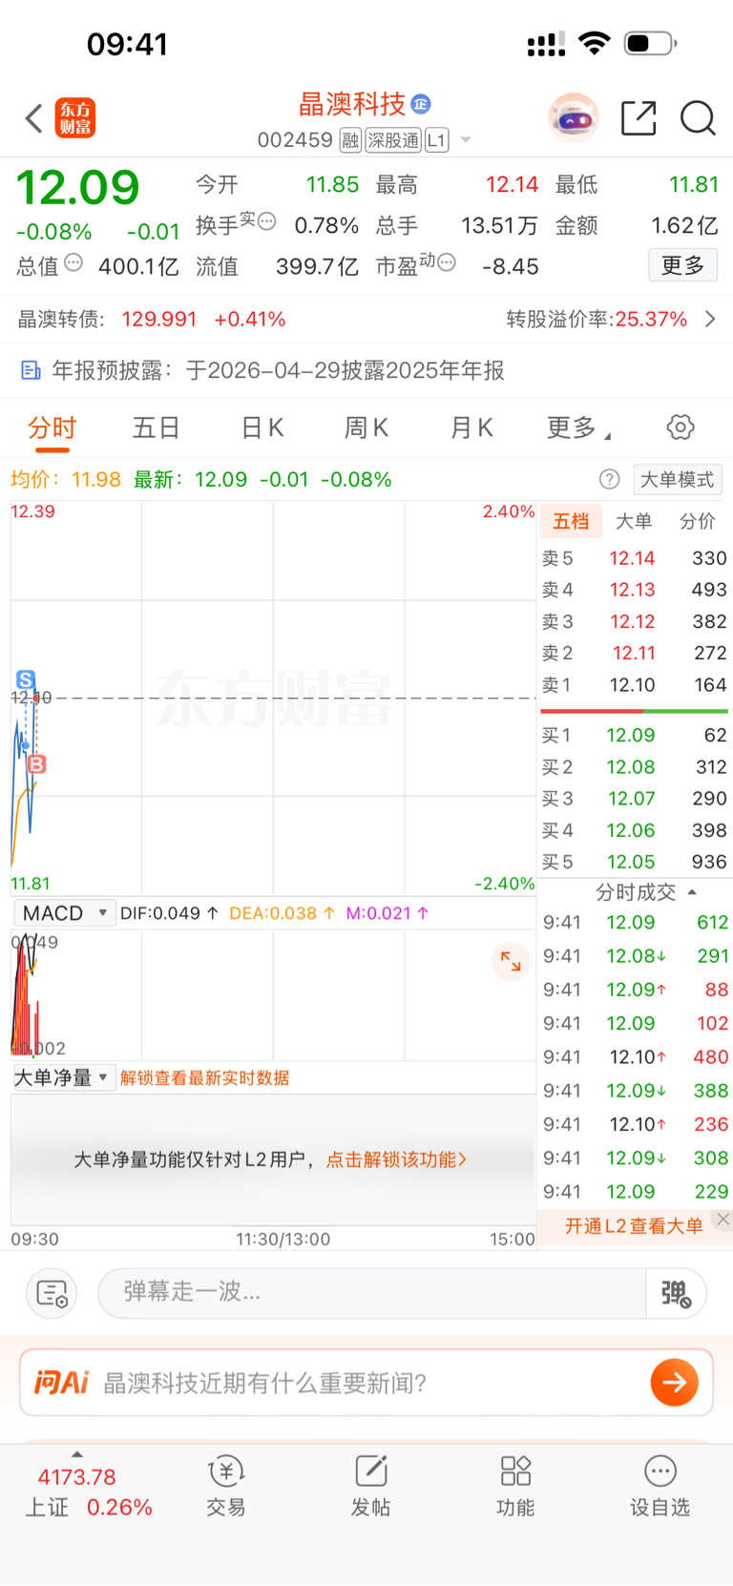Image resolution: width=733 pixels, height=1586 pixels.
Task: Switch to the 周K chart tab
Action: pos(366,428)
